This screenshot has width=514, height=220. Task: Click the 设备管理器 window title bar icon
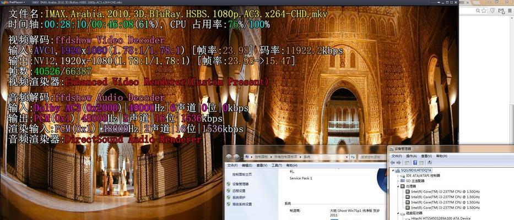tap(392, 148)
